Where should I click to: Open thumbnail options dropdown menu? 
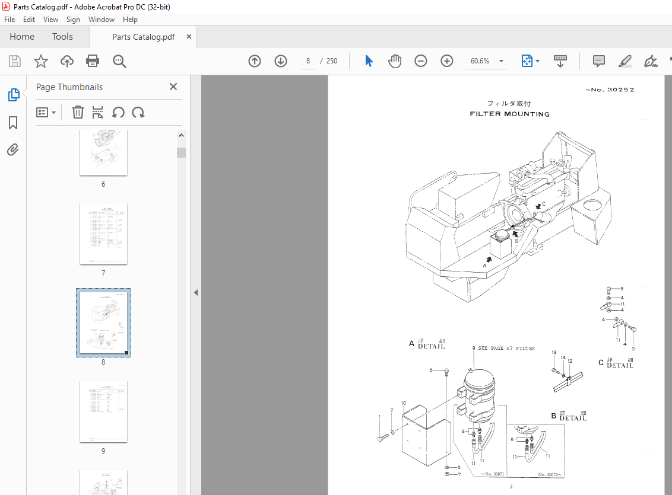[46, 113]
